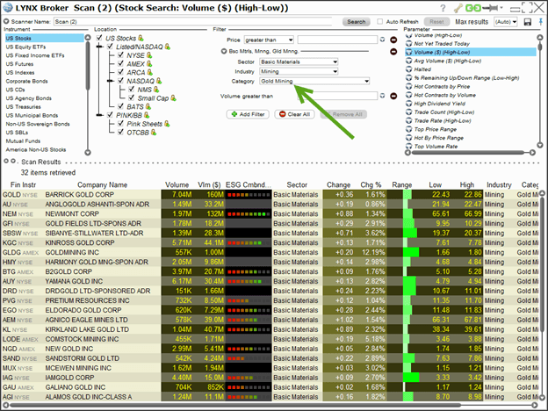Click the Top Price Range parameter icon
548x411 pixels.
(408, 129)
